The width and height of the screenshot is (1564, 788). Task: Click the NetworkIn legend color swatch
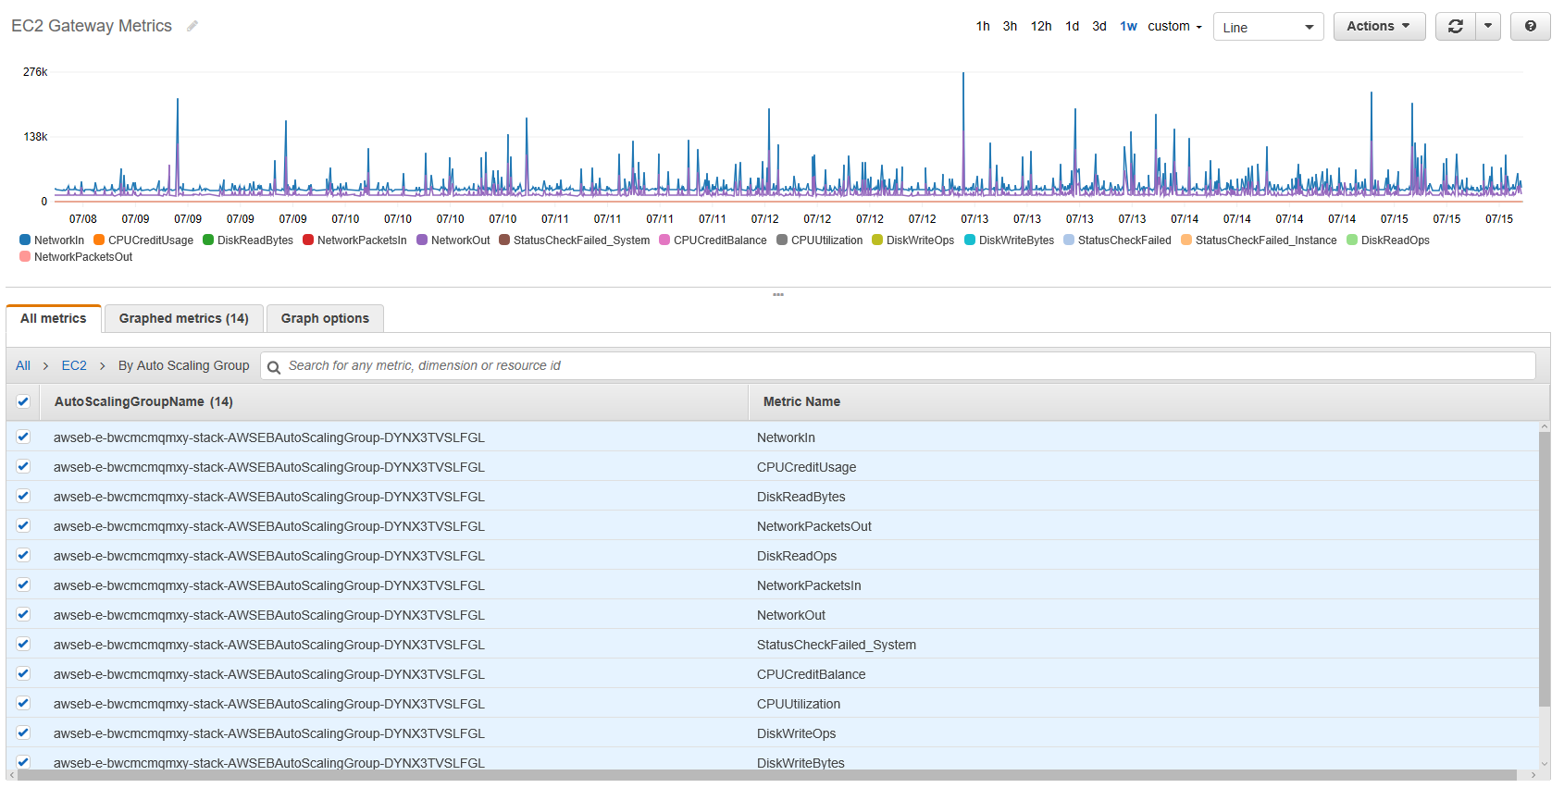click(x=25, y=240)
